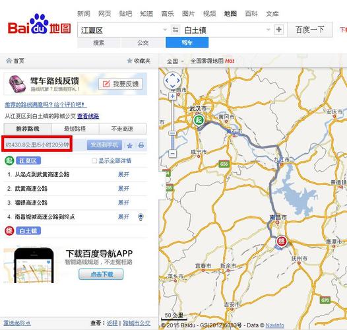Screen dimensions: 347x330
Task: Select the 不走高速 route tab
Action: click(123, 129)
